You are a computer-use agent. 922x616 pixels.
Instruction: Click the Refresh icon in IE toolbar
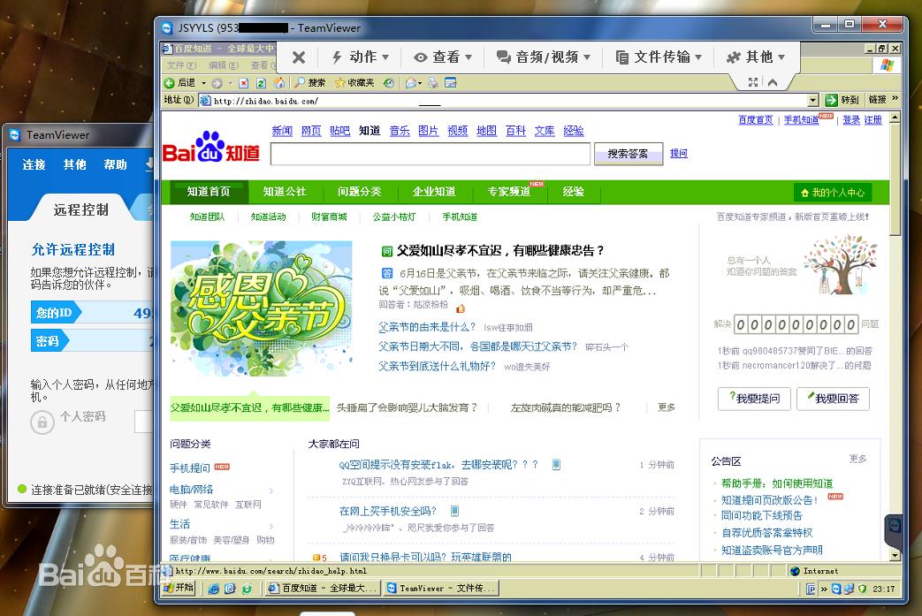click(x=259, y=81)
